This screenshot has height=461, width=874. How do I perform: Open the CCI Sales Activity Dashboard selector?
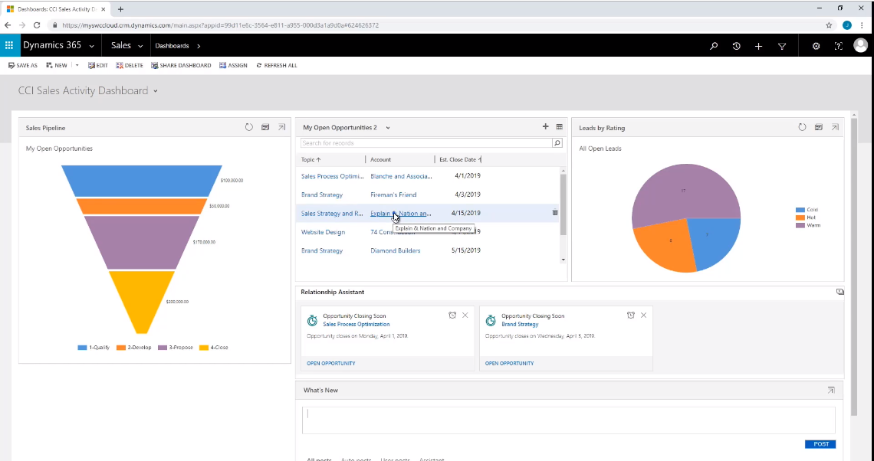tap(156, 91)
